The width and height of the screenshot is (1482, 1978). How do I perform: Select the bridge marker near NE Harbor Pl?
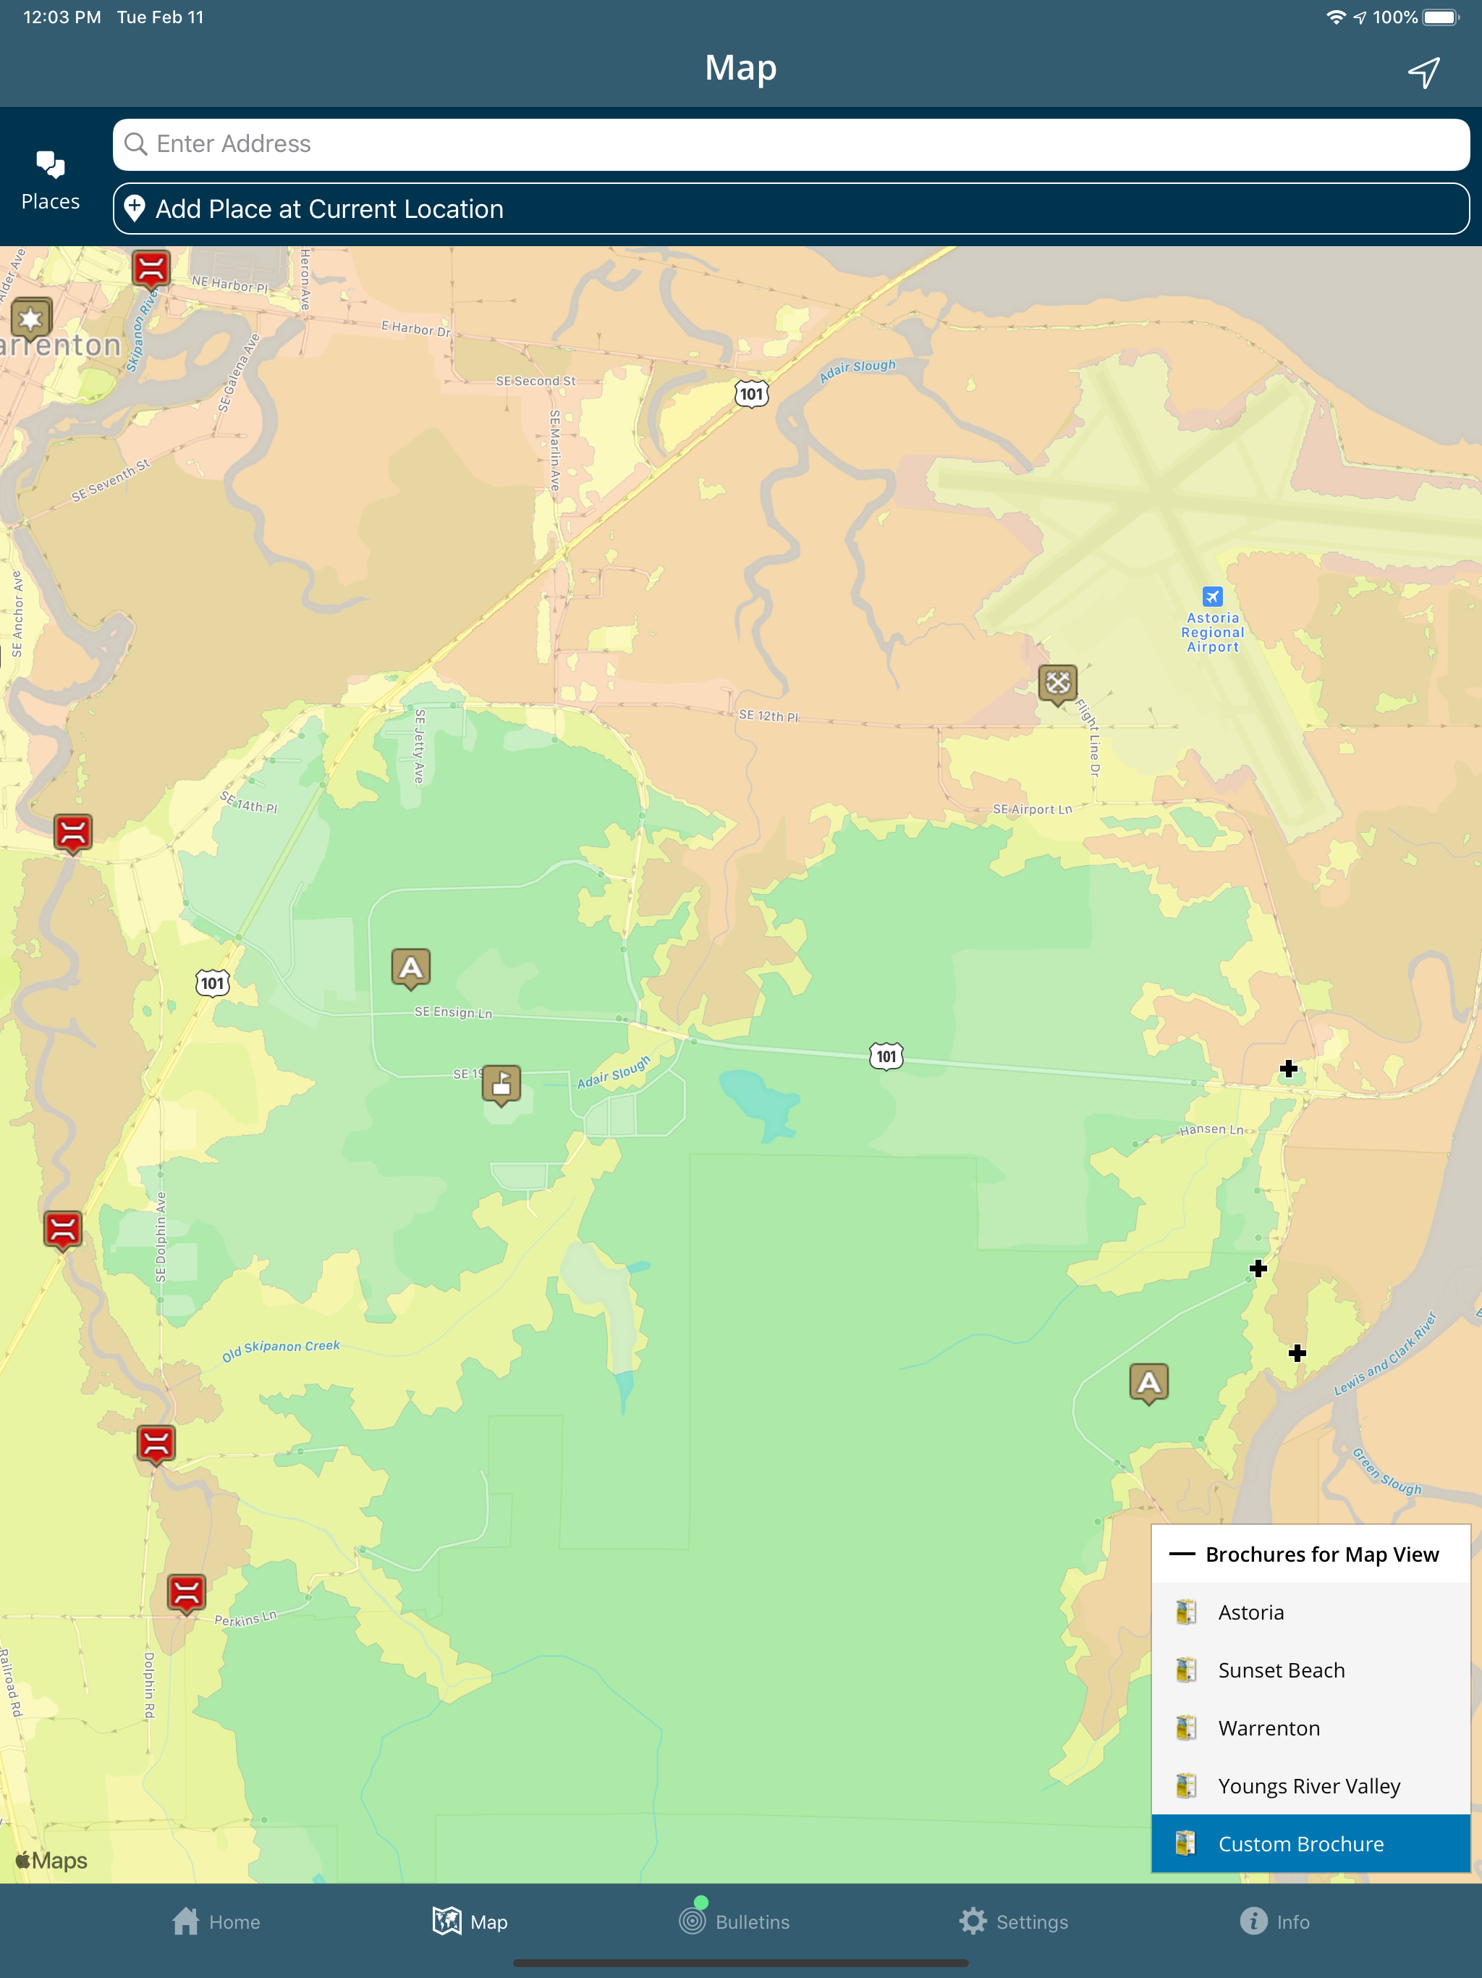(151, 269)
